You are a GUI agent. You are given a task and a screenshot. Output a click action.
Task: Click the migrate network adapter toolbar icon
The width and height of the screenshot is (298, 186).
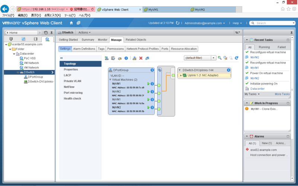tap(120, 58)
